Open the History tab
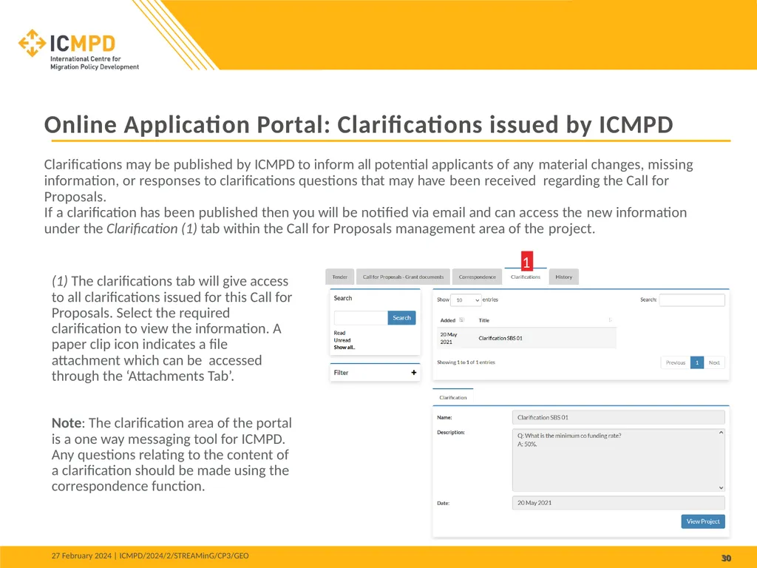This screenshot has height=568, width=757. point(563,277)
